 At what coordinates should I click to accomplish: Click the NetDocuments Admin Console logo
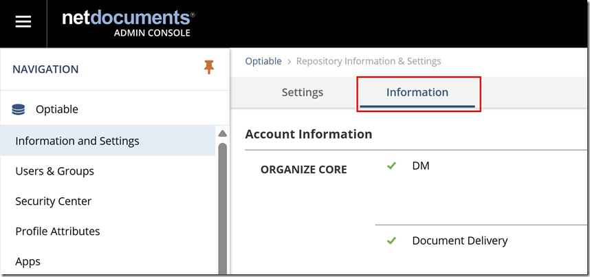click(127, 23)
